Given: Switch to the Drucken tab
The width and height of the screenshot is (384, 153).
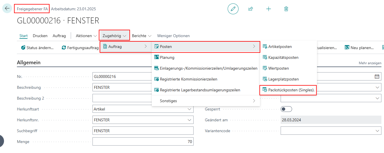Looking at the screenshot, I should pos(40,36).
